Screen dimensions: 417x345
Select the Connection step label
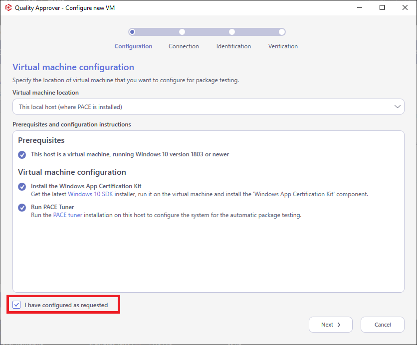click(x=184, y=46)
